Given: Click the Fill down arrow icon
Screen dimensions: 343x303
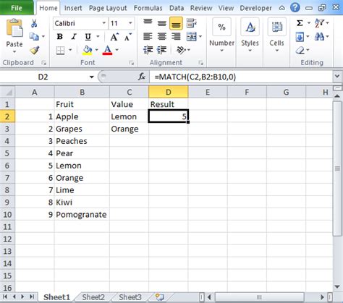Looking at the screenshot, I should [x=300, y=37].
